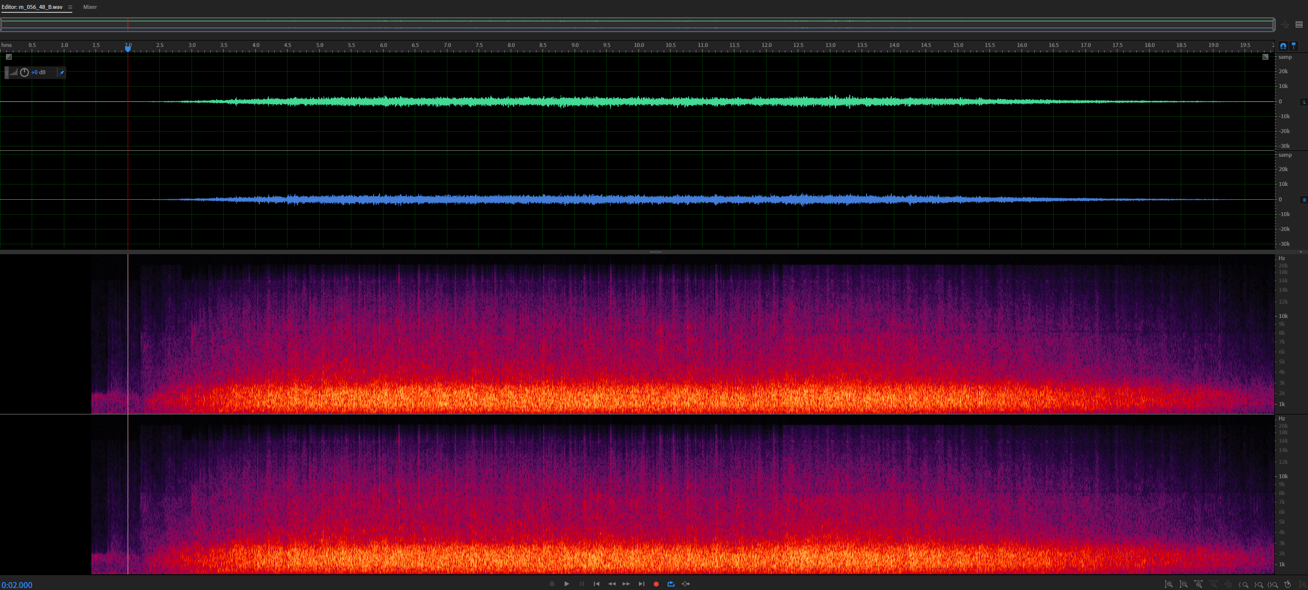Click Zoom In Time icon
The image size is (1308, 590).
[1198, 585]
